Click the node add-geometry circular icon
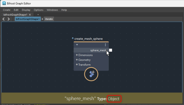The height and width of the screenshot is (105, 184). (91, 74)
